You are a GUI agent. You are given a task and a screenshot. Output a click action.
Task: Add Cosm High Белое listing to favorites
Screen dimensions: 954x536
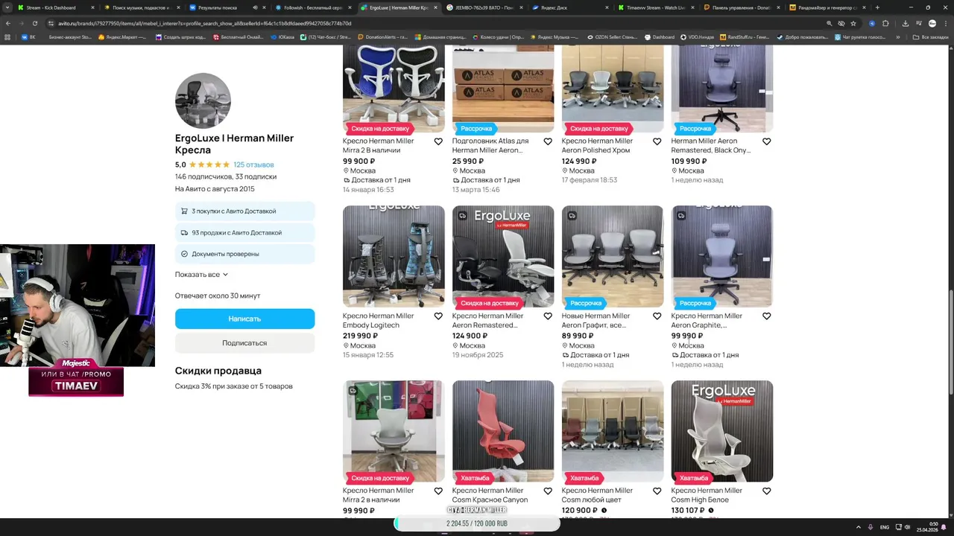pos(767,491)
